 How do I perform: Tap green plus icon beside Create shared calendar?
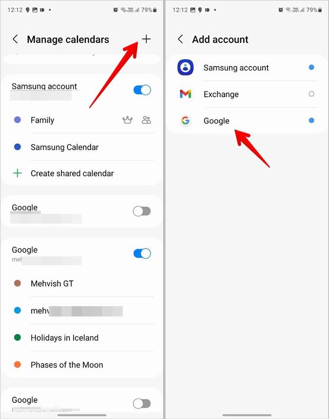[18, 173]
